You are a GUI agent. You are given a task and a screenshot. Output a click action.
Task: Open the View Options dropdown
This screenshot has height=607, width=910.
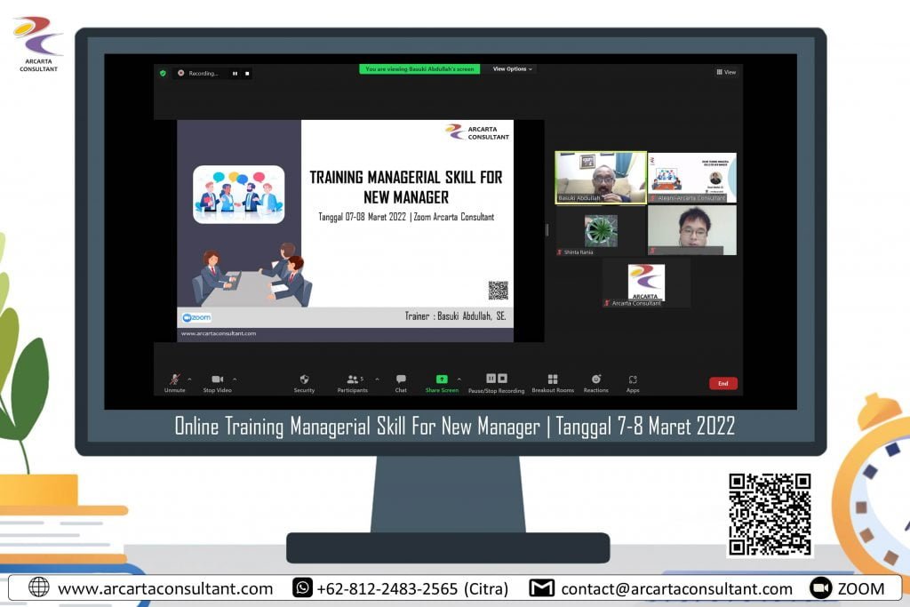(x=512, y=68)
